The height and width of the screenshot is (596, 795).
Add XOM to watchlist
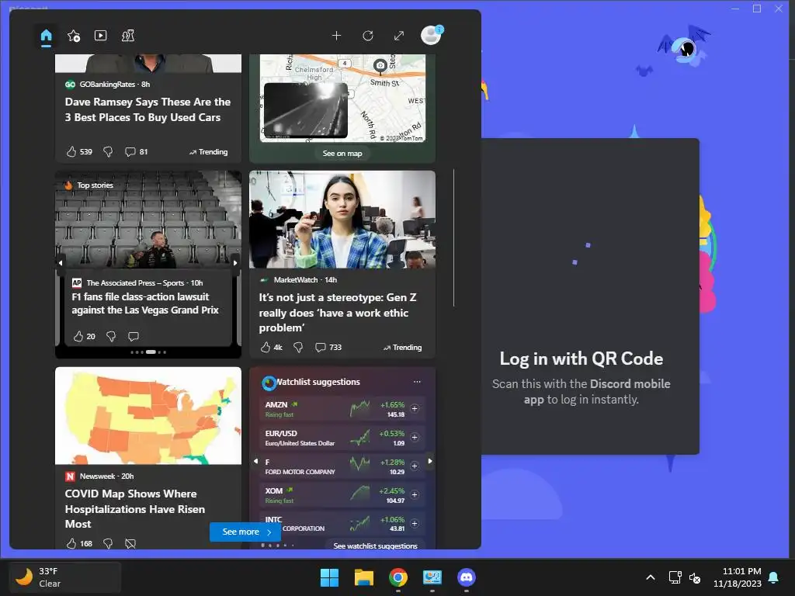click(415, 494)
